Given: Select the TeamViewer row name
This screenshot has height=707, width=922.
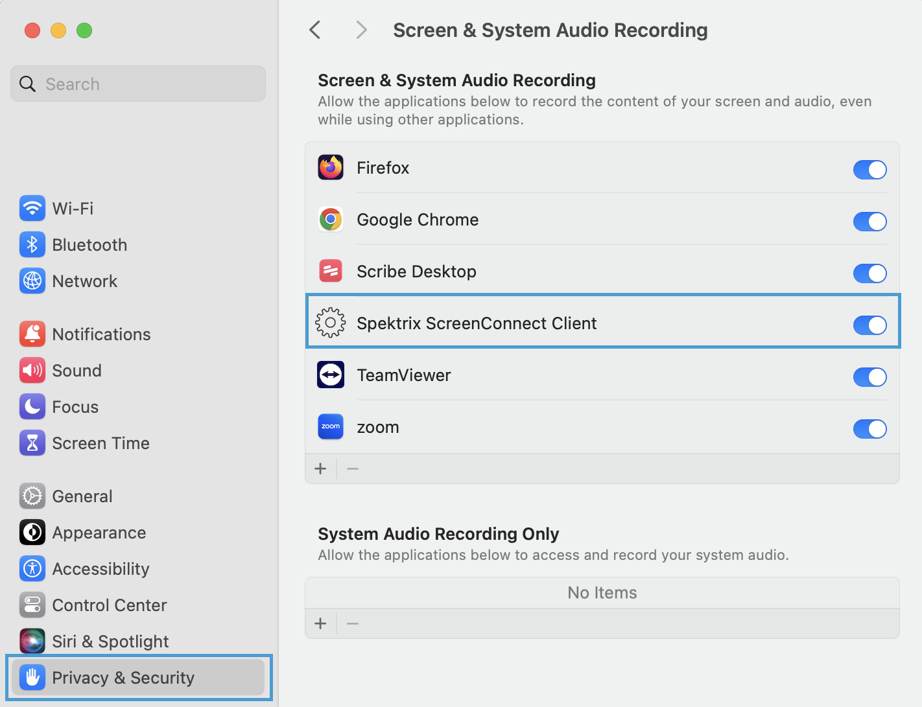Looking at the screenshot, I should pyautogui.click(x=404, y=375).
